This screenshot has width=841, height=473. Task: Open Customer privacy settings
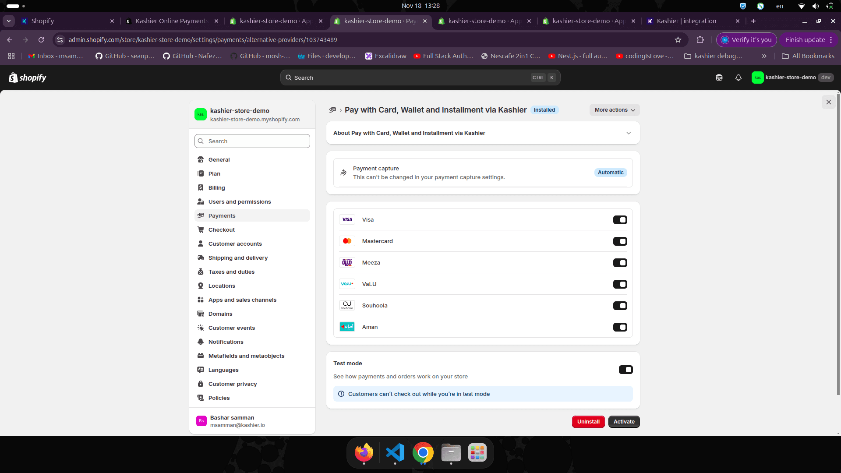pos(252,384)
